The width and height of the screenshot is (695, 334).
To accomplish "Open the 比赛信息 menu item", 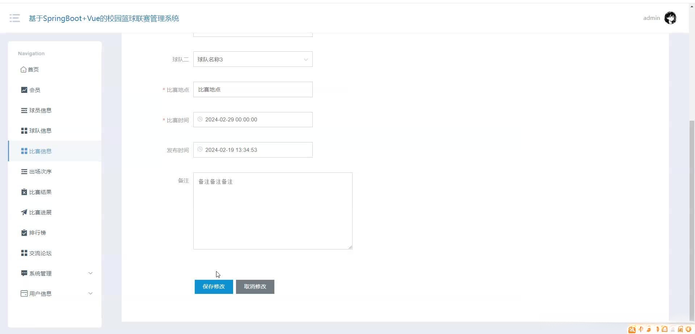I will pos(55,151).
